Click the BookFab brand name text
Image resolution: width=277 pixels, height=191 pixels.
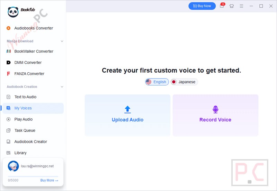click(28, 10)
